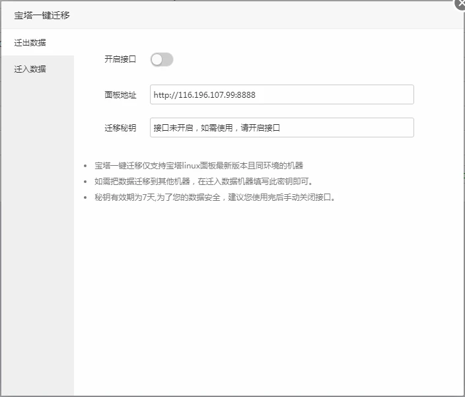
Task: Open the 迁入数据 tab
Action: click(38, 69)
